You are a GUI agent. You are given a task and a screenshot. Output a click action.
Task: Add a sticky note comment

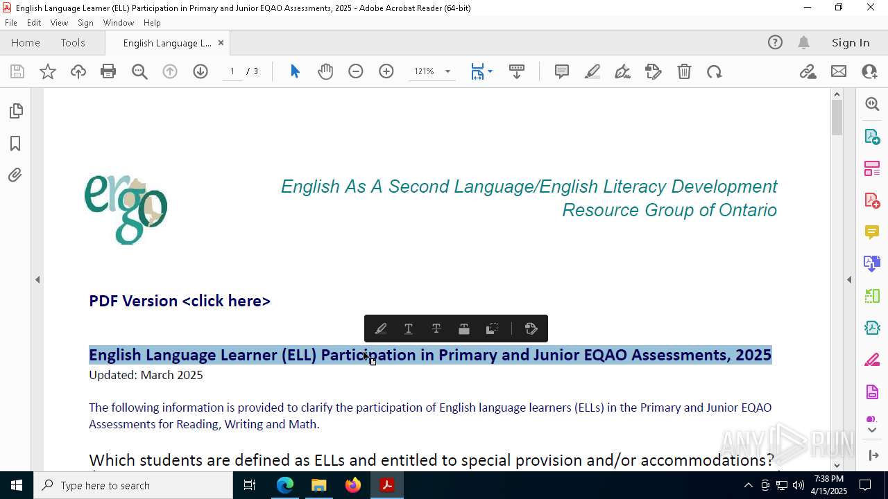coord(562,71)
